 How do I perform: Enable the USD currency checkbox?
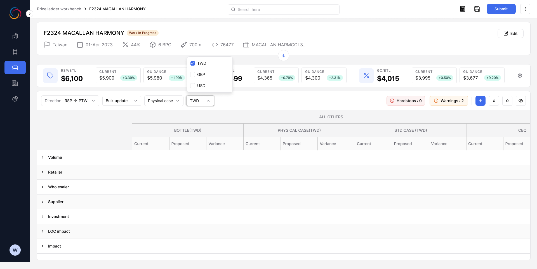click(x=193, y=86)
